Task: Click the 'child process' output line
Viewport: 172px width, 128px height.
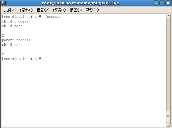Action: (x=15, y=21)
